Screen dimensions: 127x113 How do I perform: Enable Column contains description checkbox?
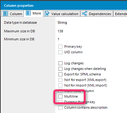pyautogui.click(x=60, y=107)
